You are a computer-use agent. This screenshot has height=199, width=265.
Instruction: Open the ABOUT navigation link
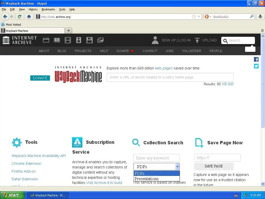[x=44, y=51]
